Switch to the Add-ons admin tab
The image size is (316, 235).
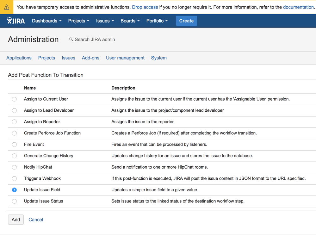[x=90, y=58]
